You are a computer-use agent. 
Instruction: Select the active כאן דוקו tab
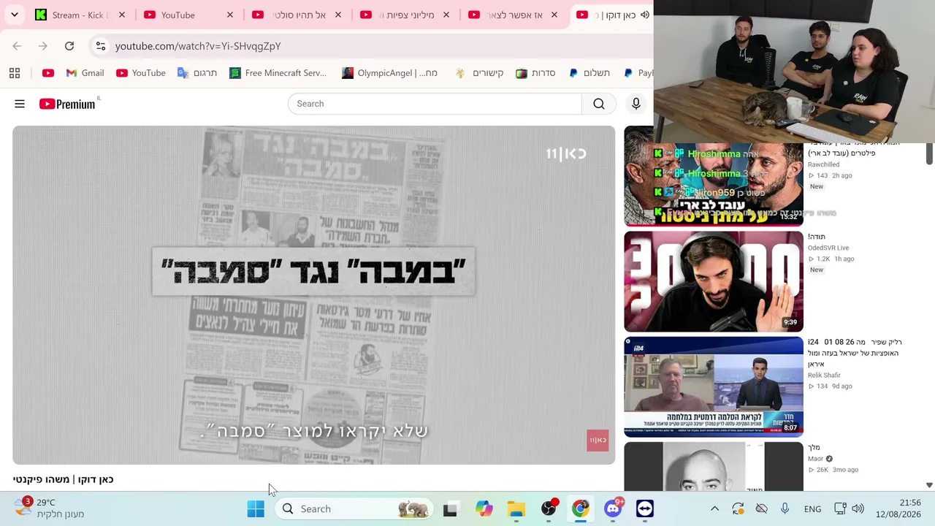(x=612, y=15)
